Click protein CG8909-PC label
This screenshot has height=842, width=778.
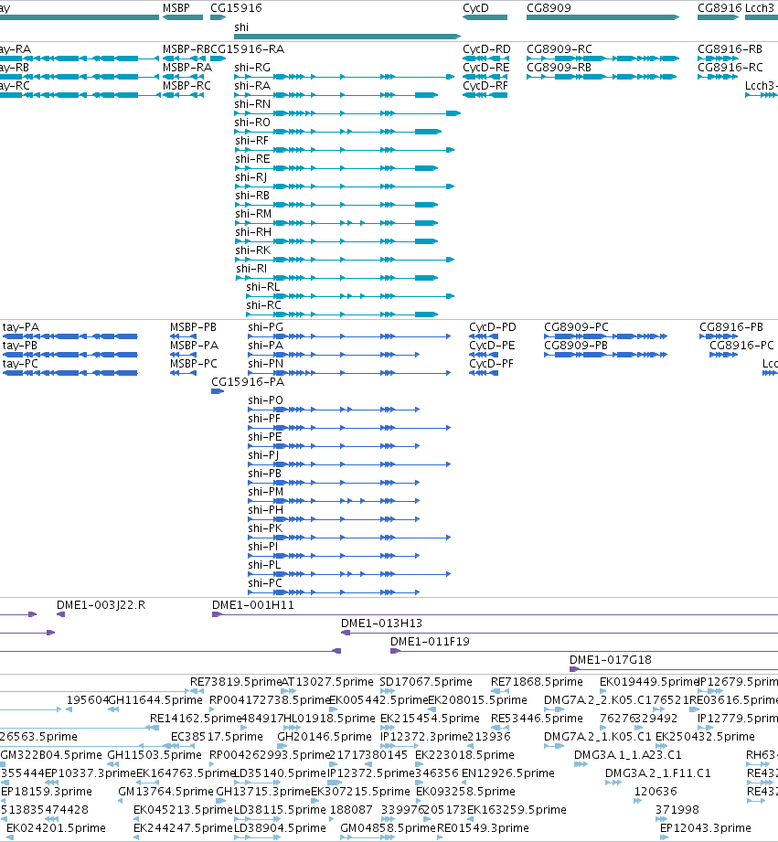[577, 327]
